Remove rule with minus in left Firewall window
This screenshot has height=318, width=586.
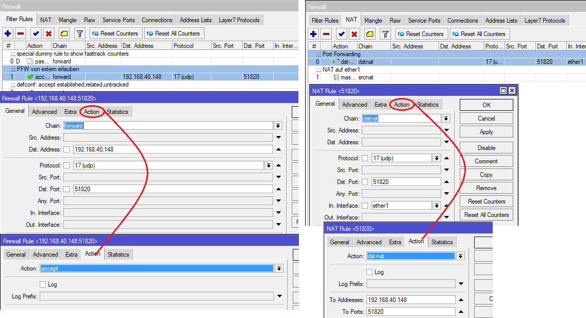[21, 34]
